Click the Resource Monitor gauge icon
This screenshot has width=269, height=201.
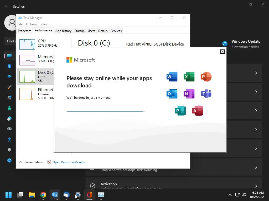[x=49, y=162]
